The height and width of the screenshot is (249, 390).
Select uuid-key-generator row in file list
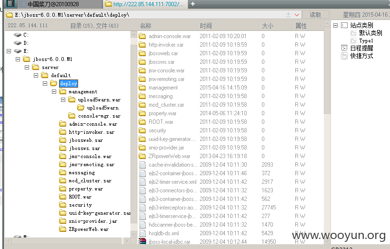[231, 139]
